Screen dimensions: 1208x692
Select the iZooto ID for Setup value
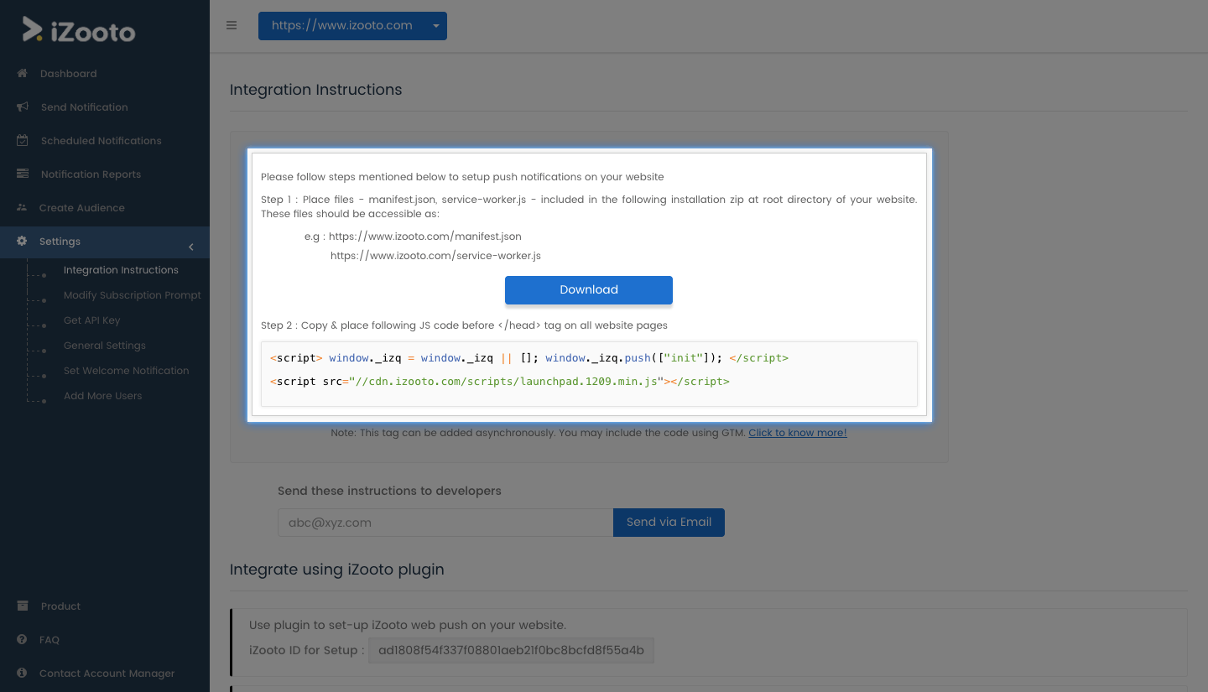point(511,650)
